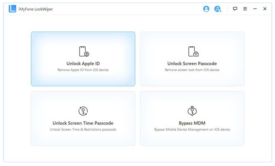The height and width of the screenshot is (166, 275).
Task: Open the hamburger menu in title bar
Action: point(245,9)
